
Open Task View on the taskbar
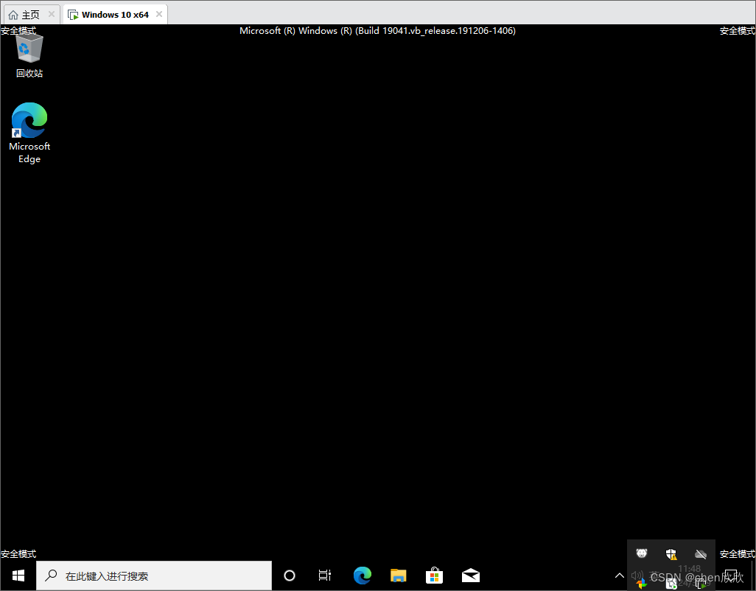325,576
